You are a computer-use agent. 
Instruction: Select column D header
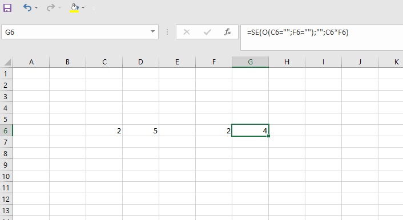coord(140,62)
